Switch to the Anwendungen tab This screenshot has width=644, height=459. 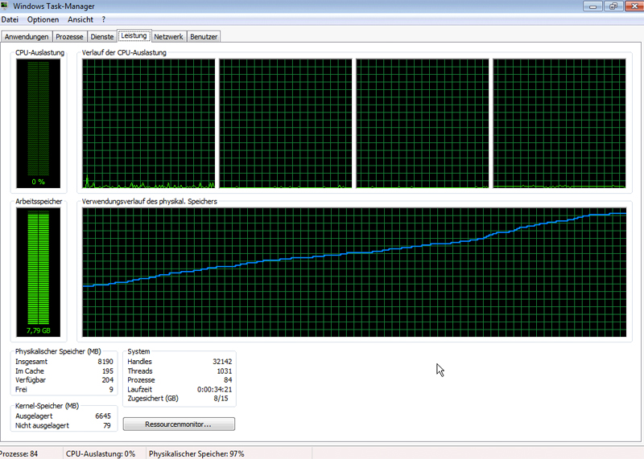click(x=27, y=37)
